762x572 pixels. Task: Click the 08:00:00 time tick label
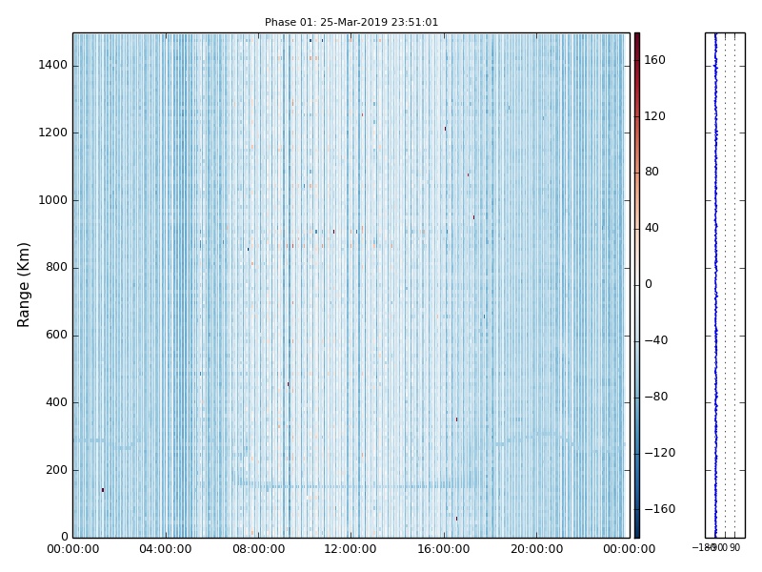pyautogui.click(x=258, y=549)
